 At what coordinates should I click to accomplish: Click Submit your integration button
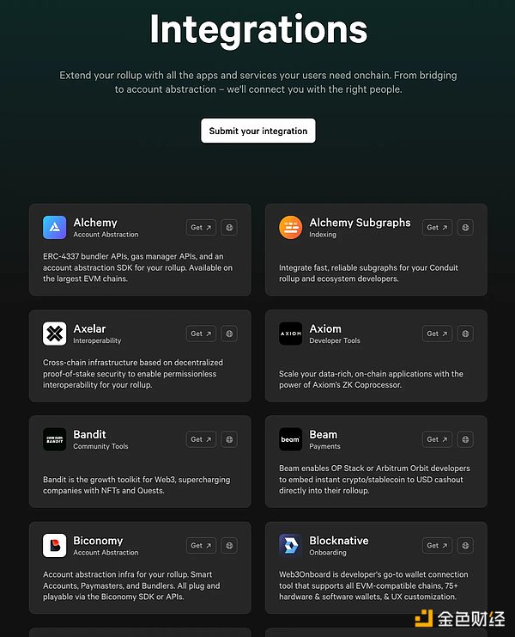(x=257, y=131)
